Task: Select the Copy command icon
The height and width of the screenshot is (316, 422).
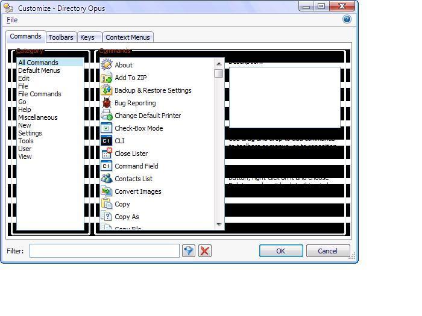Action: pos(107,204)
